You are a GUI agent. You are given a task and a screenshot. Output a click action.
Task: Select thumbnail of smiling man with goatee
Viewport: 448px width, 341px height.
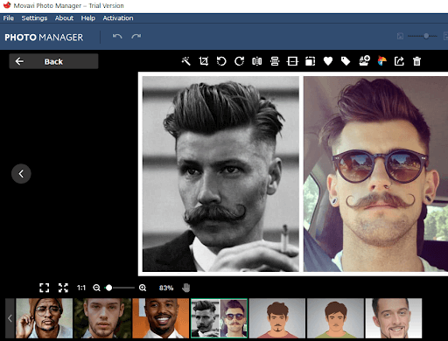point(394,318)
